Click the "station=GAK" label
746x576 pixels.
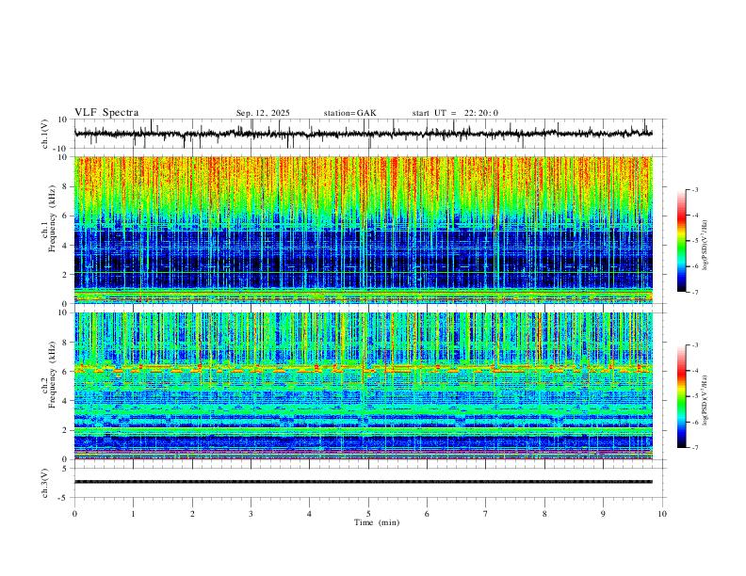click(x=349, y=113)
